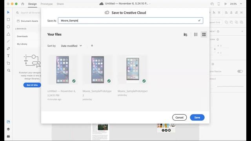Open the zoom level chevron dropdown
Viewport: 251px width, 141px height.
pos(241,4)
